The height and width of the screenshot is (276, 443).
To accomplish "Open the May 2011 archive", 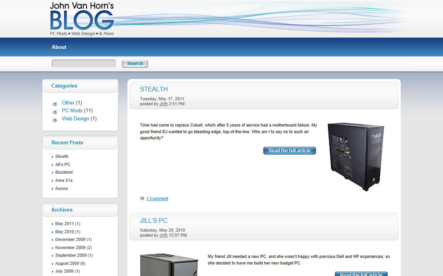I will [64, 224].
